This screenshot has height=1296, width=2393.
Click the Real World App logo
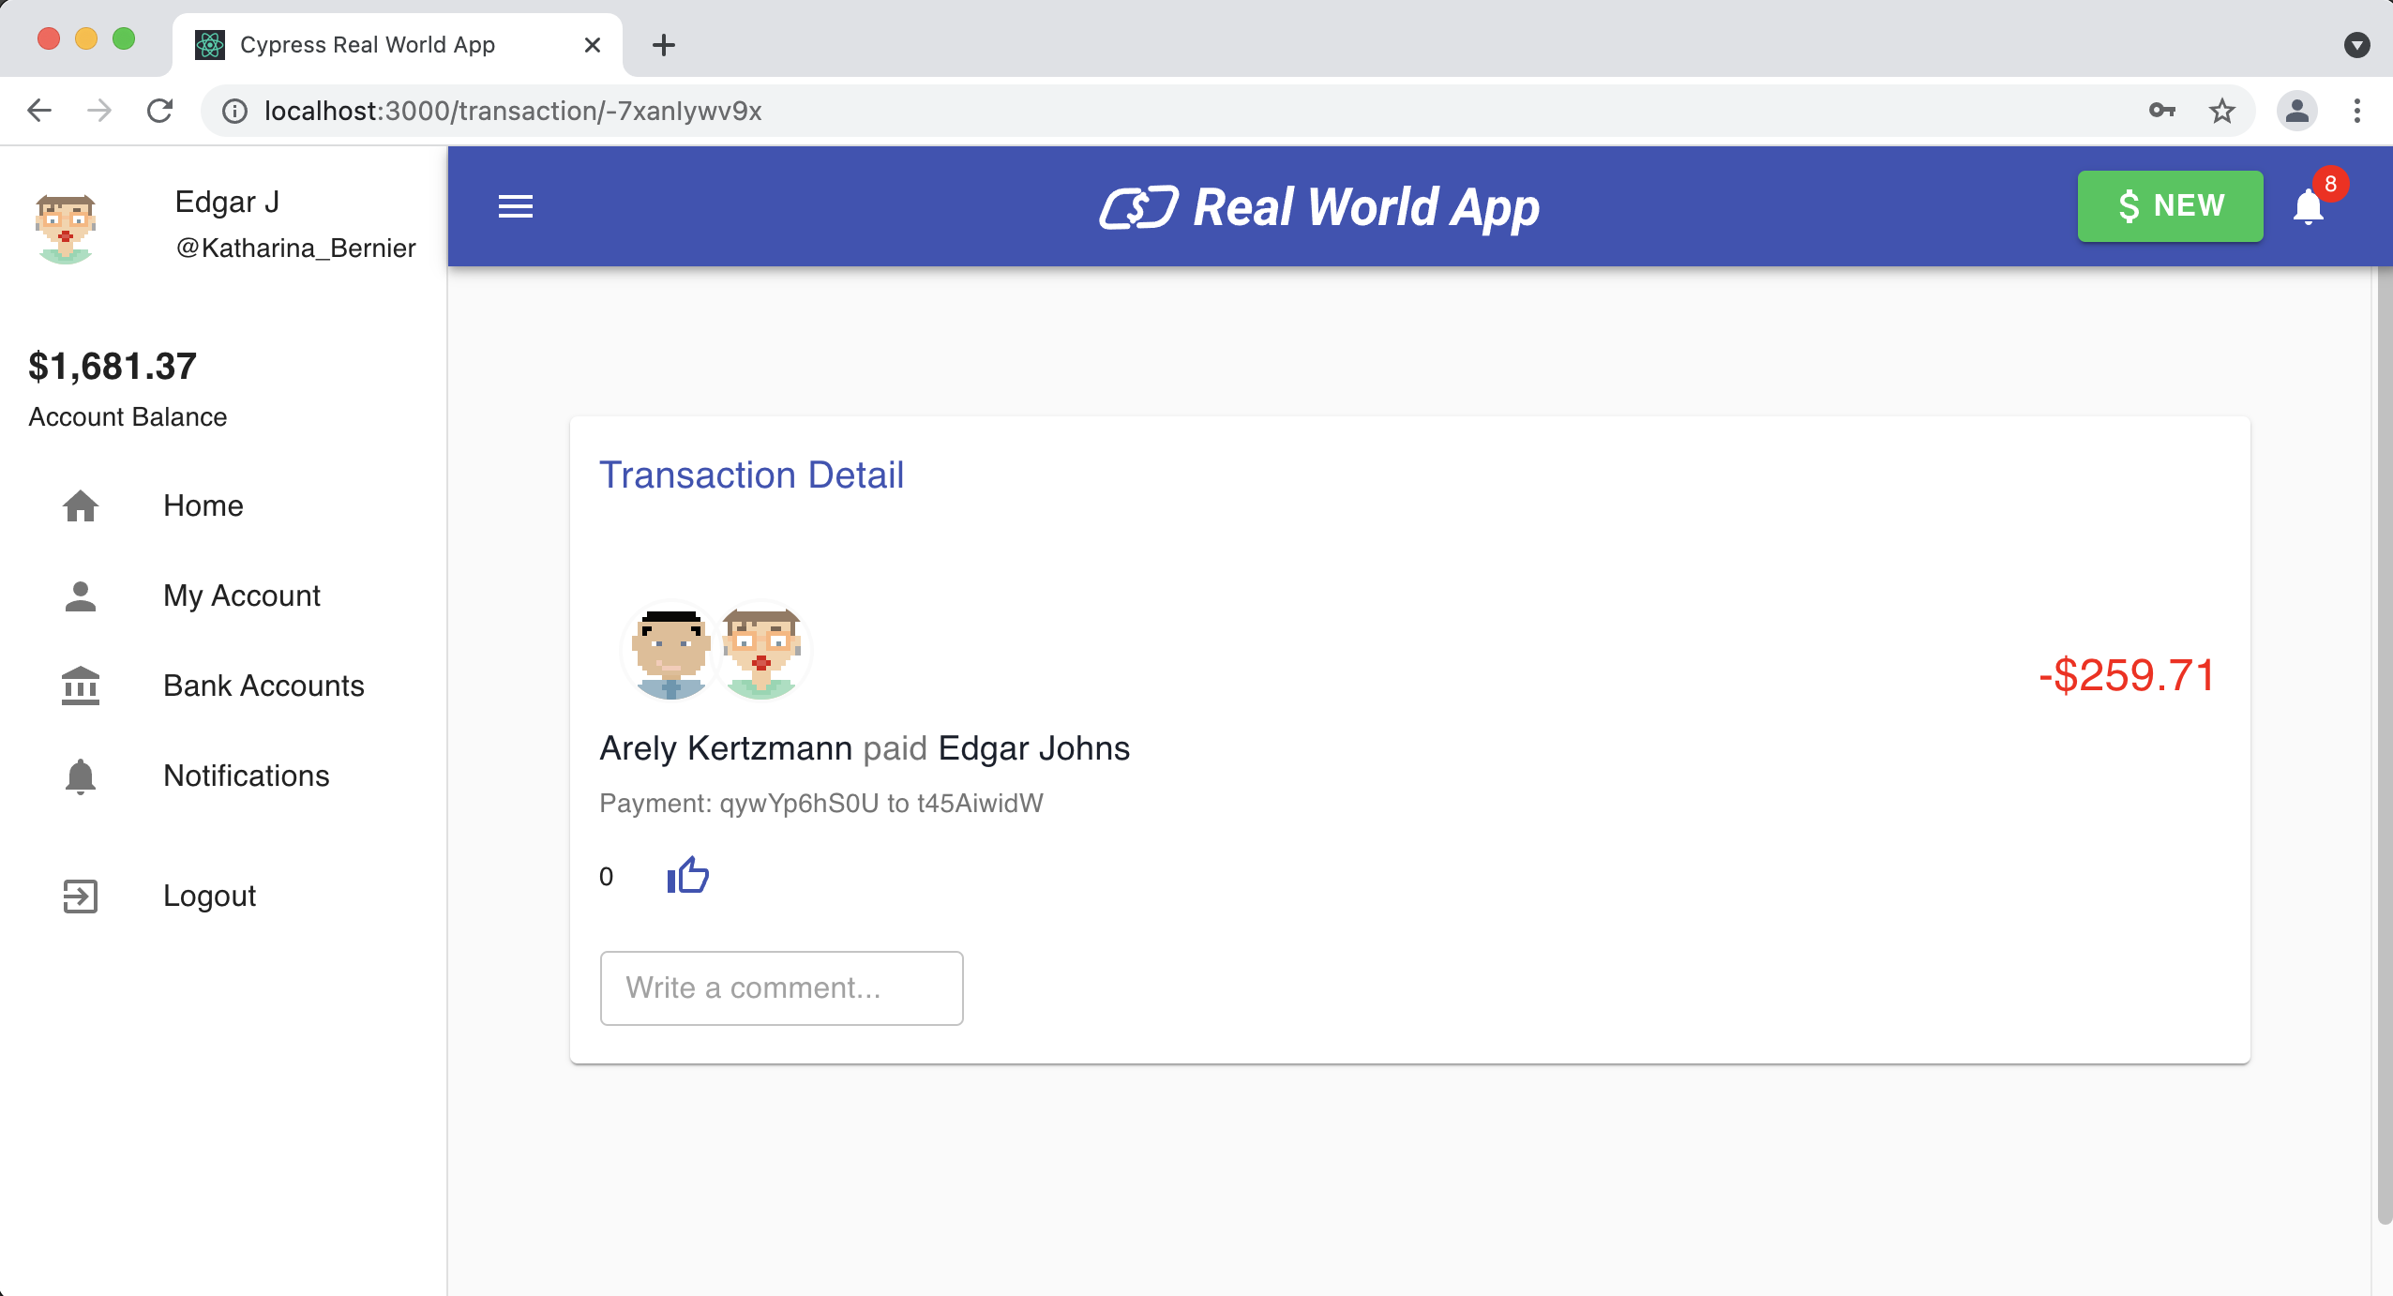(1318, 206)
